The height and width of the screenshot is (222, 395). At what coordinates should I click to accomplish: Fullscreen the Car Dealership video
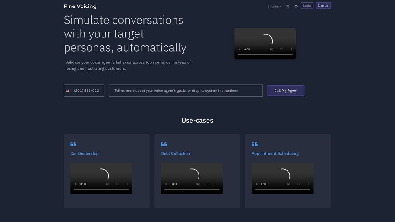(x=117, y=184)
